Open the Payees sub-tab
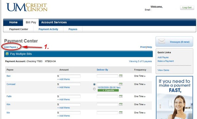Image resolution: width=197 pixels, height=119 pixels. [x=73, y=29]
